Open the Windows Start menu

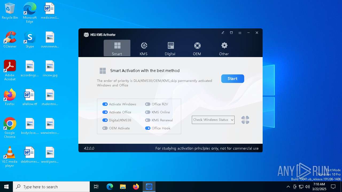coord(6,187)
